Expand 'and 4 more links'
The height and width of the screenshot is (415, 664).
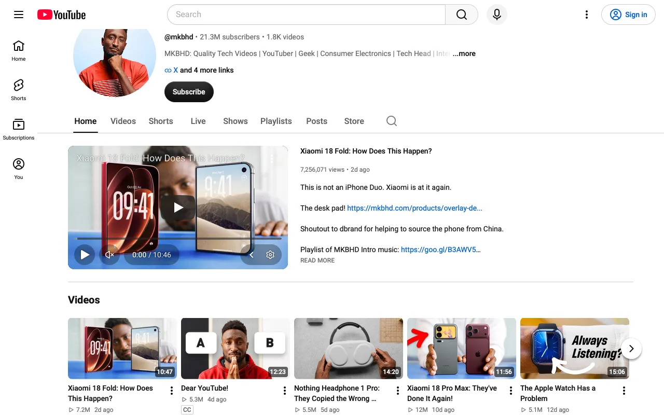[x=207, y=70]
